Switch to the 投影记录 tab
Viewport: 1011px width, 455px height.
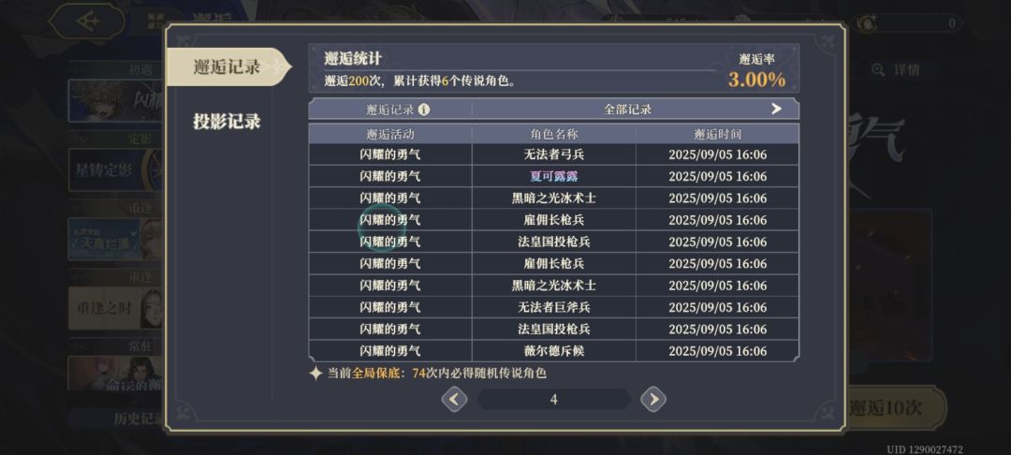(227, 122)
